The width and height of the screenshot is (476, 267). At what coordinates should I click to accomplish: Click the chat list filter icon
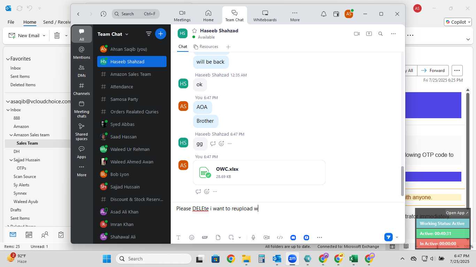[149, 34]
